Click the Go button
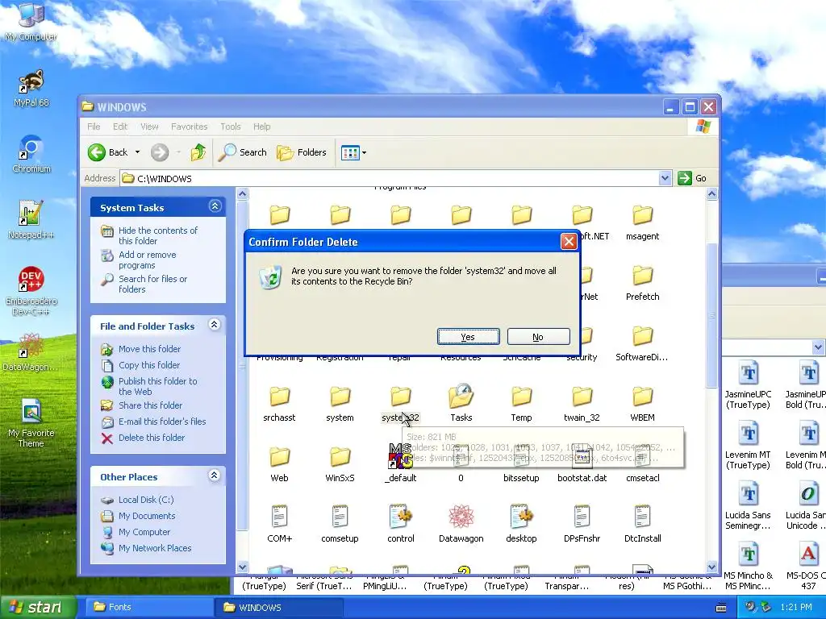This screenshot has width=826, height=619. point(692,178)
